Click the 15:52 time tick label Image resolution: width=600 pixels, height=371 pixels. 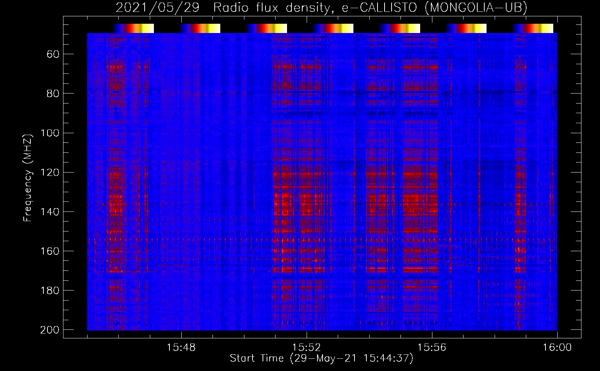click(x=307, y=348)
